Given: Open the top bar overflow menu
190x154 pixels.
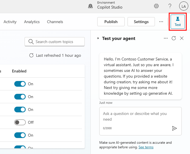Looking at the screenshot, I should click(161, 22).
